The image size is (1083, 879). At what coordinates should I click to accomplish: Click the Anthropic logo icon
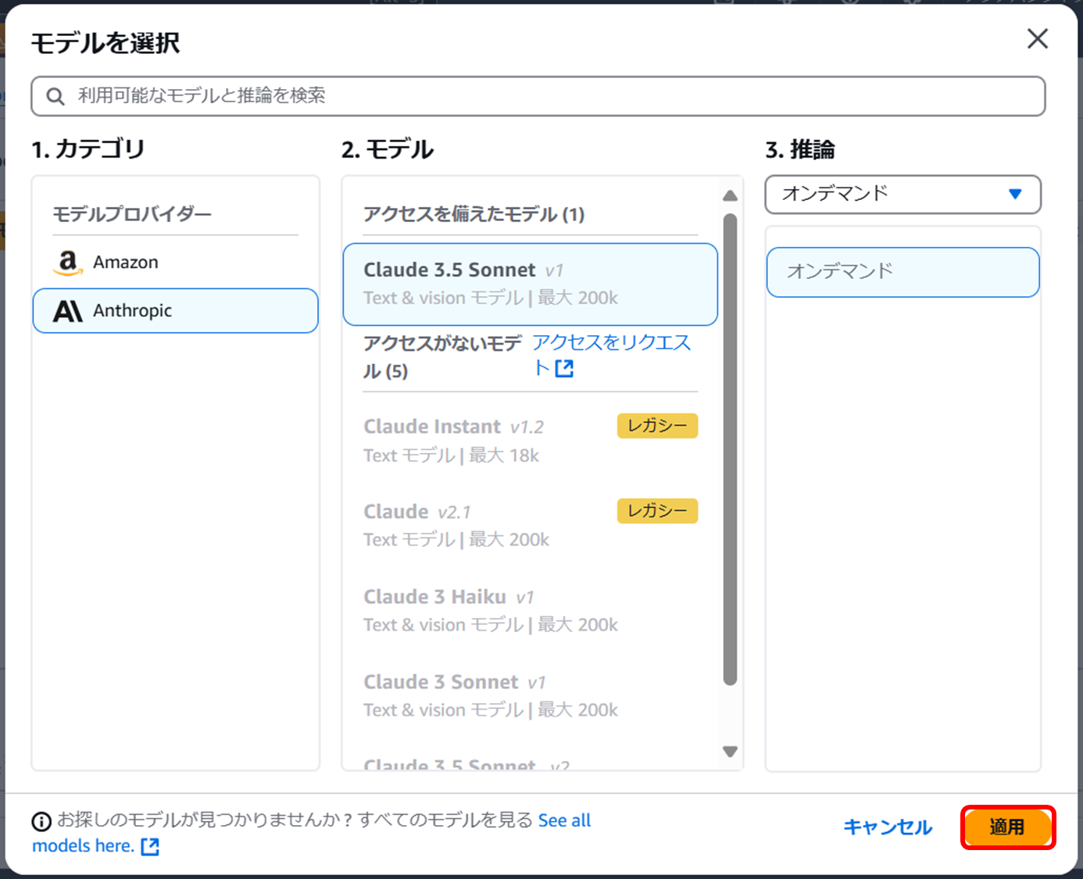(68, 311)
